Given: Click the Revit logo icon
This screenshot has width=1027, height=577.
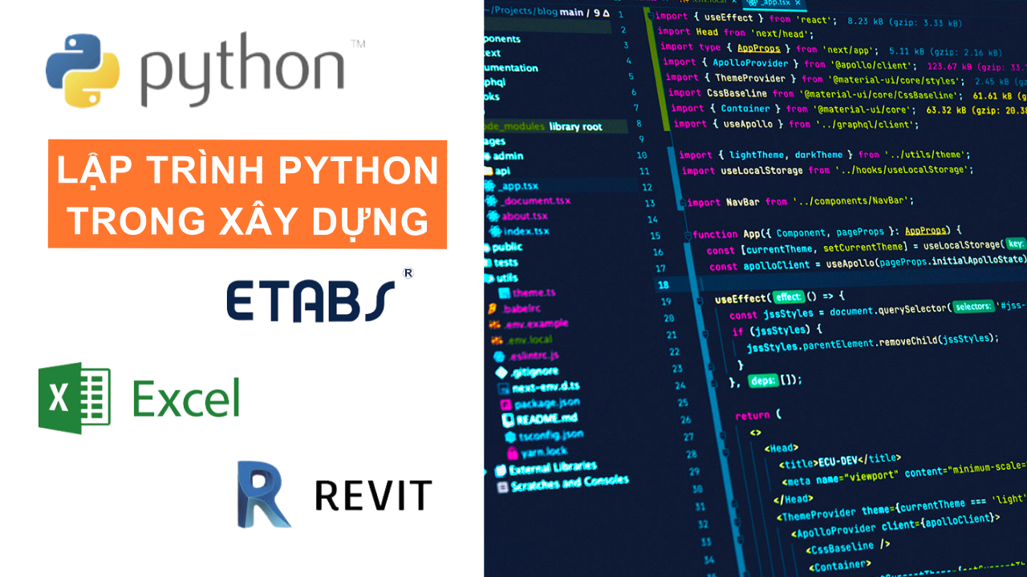Looking at the screenshot, I should click(264, 494).
